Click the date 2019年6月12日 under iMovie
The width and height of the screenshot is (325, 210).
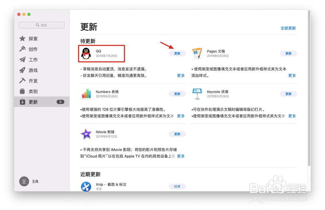(x=107, y=136)
